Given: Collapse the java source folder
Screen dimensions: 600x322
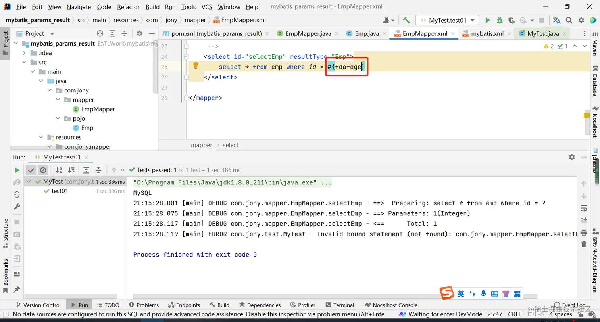Looking at the screenshot, I should pyautogui.click(x=41, y=81).
